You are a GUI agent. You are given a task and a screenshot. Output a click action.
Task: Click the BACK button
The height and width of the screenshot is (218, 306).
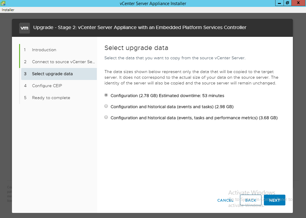pos(251,200)
